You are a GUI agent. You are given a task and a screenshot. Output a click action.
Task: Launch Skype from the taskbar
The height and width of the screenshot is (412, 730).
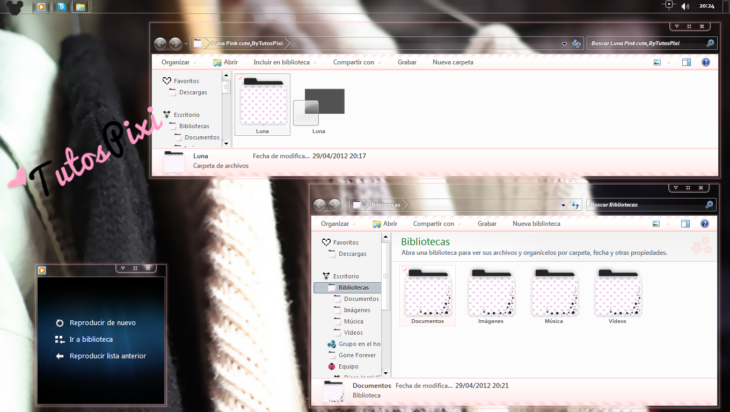[x=62, y=7]
